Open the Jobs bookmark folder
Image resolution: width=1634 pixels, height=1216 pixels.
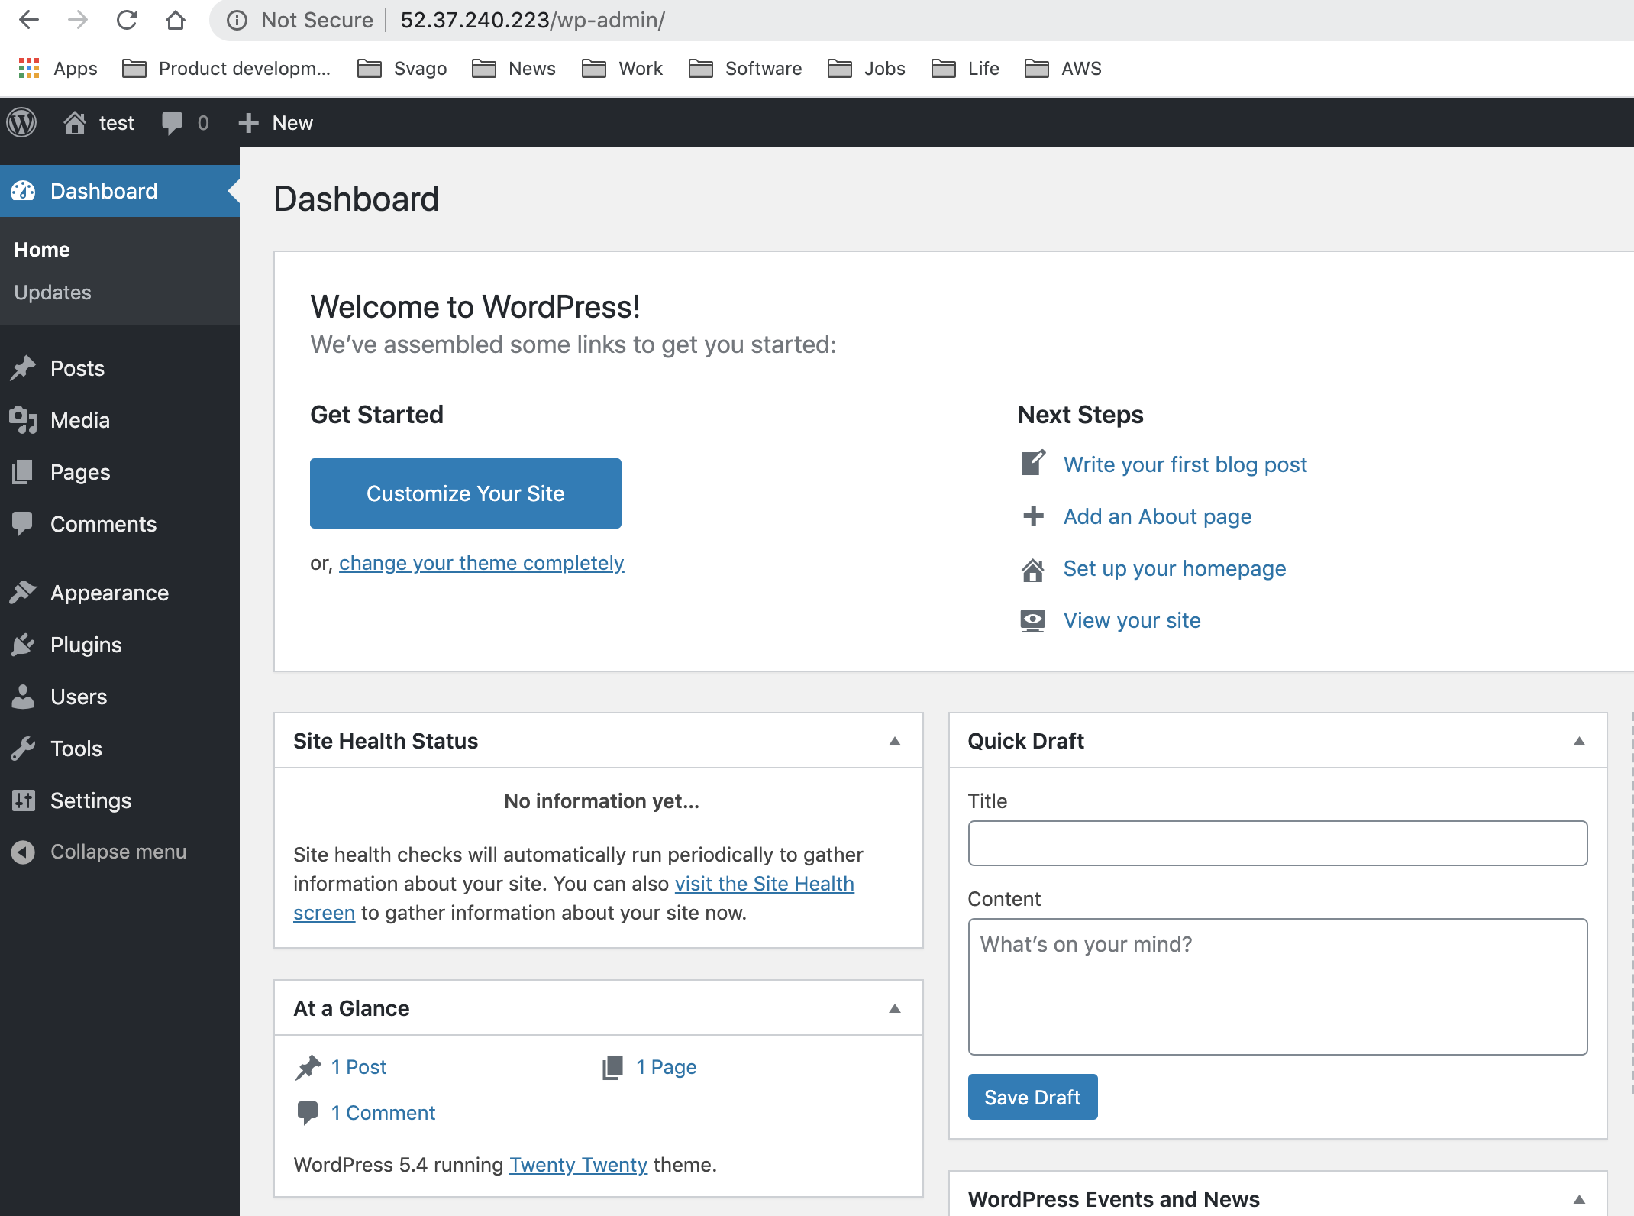tap(866, 68)
